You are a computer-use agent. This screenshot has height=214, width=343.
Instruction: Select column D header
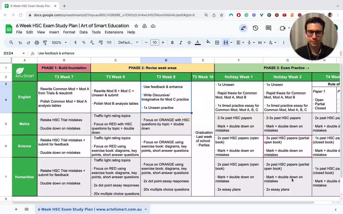[166, 60]
